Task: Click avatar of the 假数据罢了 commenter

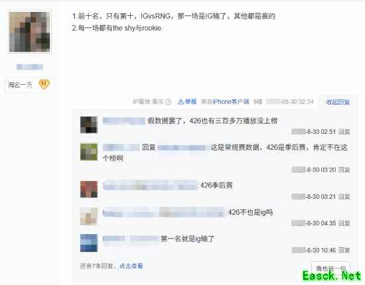Action: pyautogui.click(x=89, y=125)
